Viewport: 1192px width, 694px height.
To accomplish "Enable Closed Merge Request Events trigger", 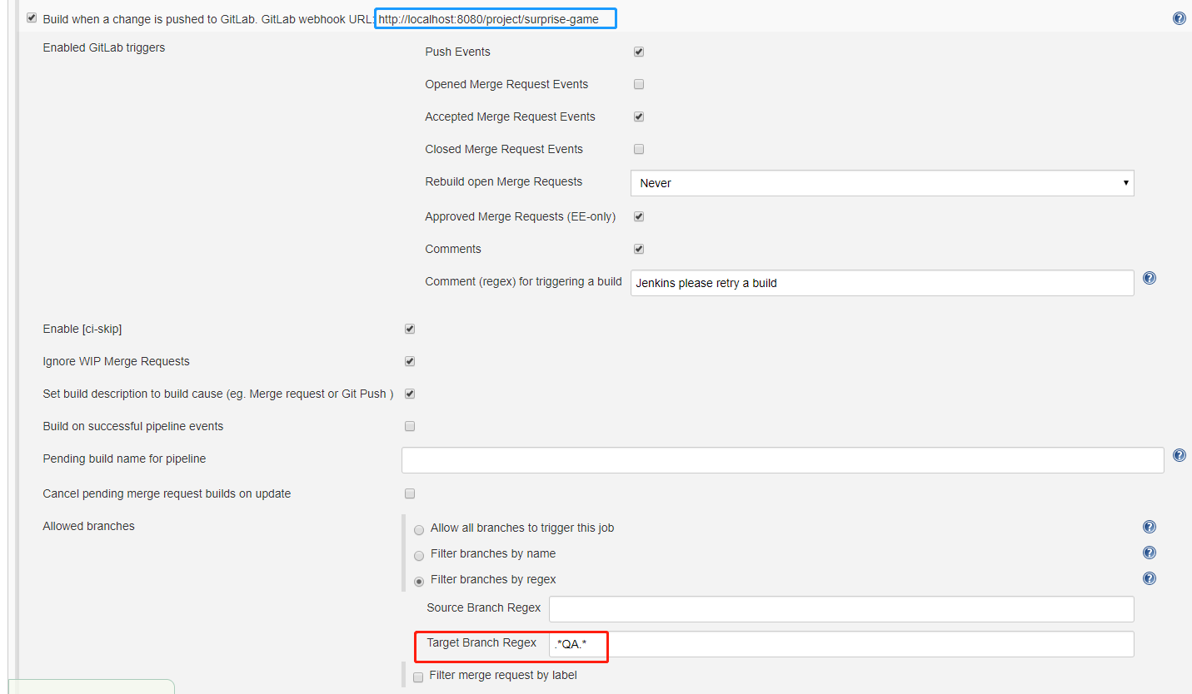I will [639, 149].
